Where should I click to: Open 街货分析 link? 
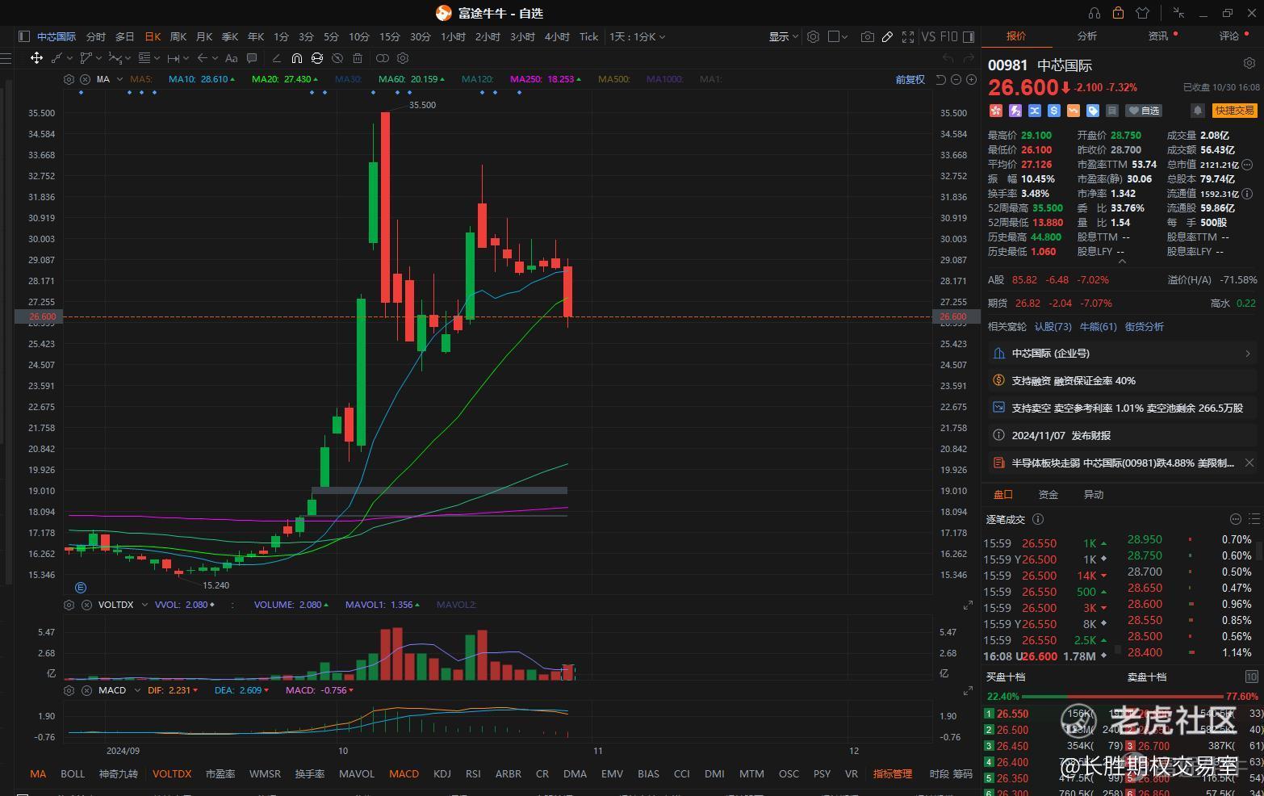point(1144,327)
